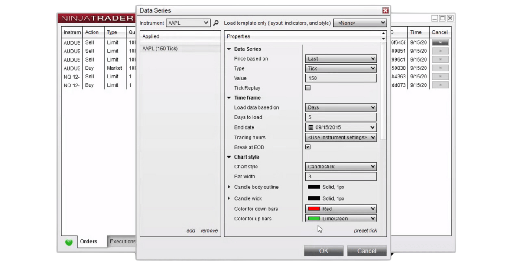Collapse the Chart style section

coord(229,157)
